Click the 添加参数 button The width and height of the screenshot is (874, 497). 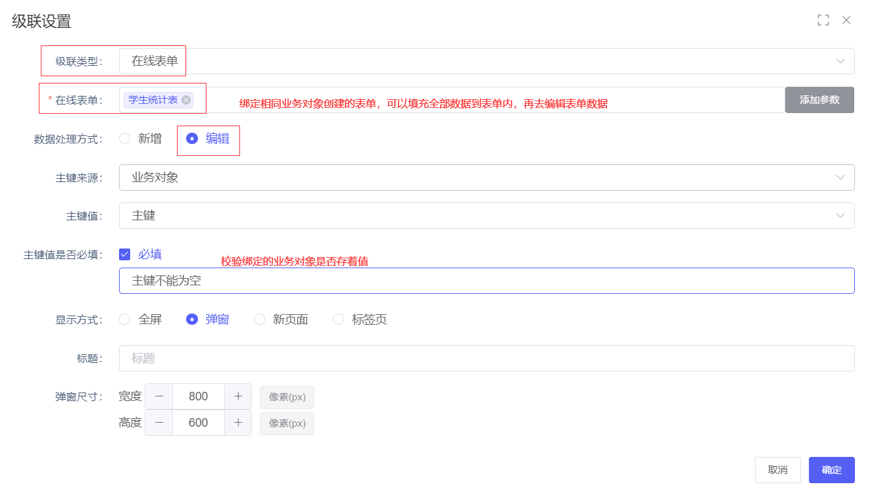(x=819, y=100)
